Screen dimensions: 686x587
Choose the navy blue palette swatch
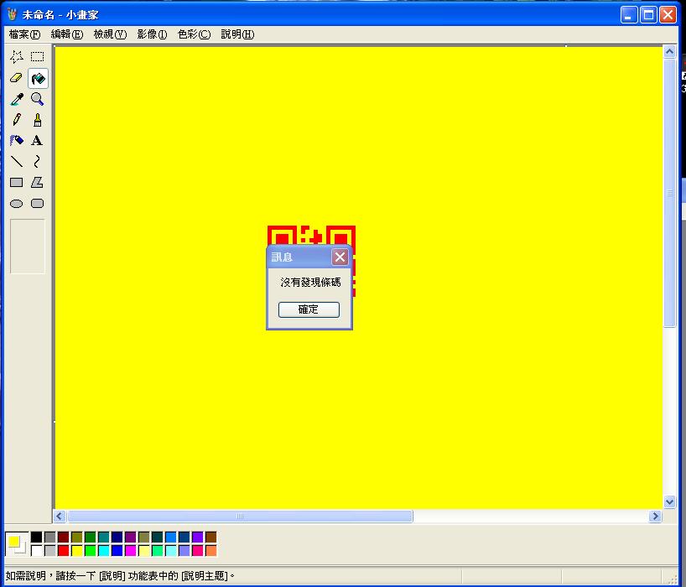coord(117,538)
